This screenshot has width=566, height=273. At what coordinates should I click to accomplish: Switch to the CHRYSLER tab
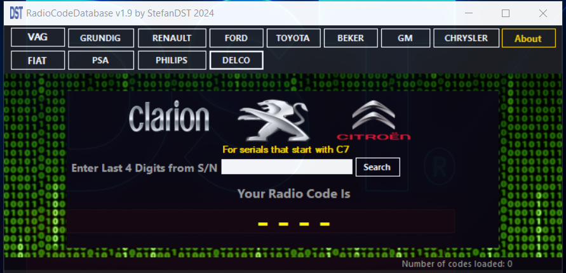(x=466, y=38)
